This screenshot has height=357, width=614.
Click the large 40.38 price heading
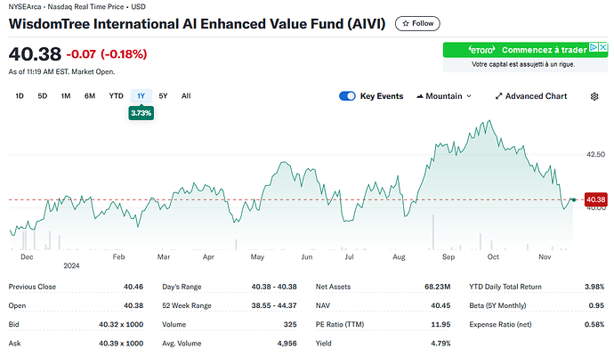point(35,54)
